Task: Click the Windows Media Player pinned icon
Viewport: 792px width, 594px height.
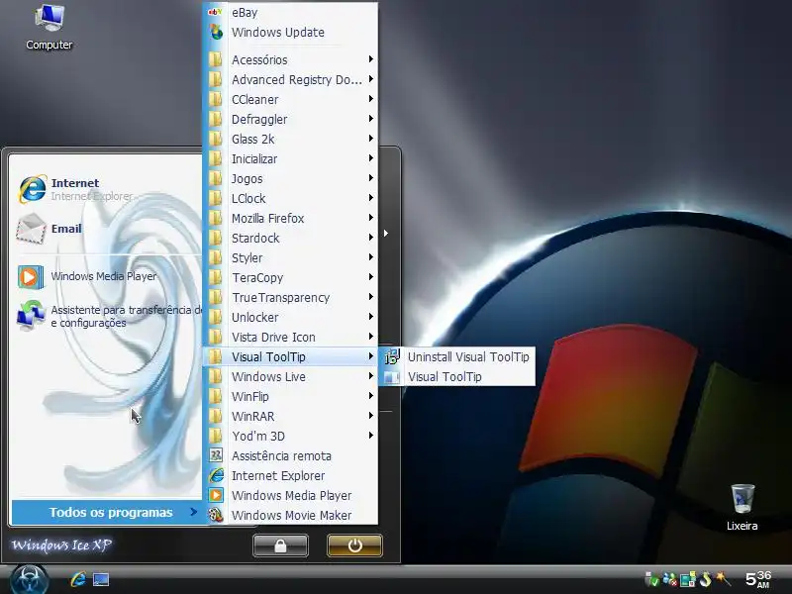Action: (x=31, y=277)
